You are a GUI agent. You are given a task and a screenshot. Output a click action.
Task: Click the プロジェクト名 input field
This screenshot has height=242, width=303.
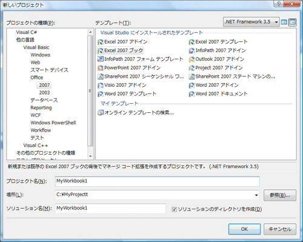pos(158,181)
